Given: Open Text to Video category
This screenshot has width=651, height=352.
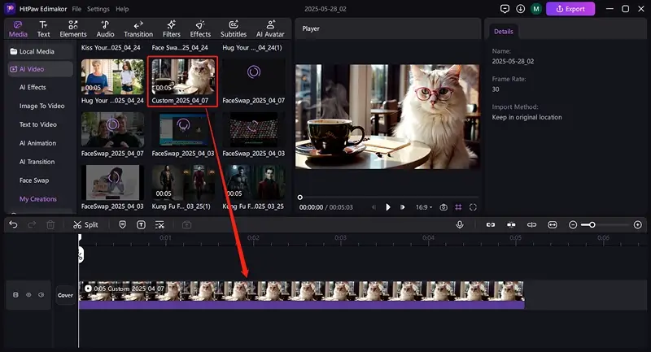Looking at the screenshot, I should click(x=37, y=124).
